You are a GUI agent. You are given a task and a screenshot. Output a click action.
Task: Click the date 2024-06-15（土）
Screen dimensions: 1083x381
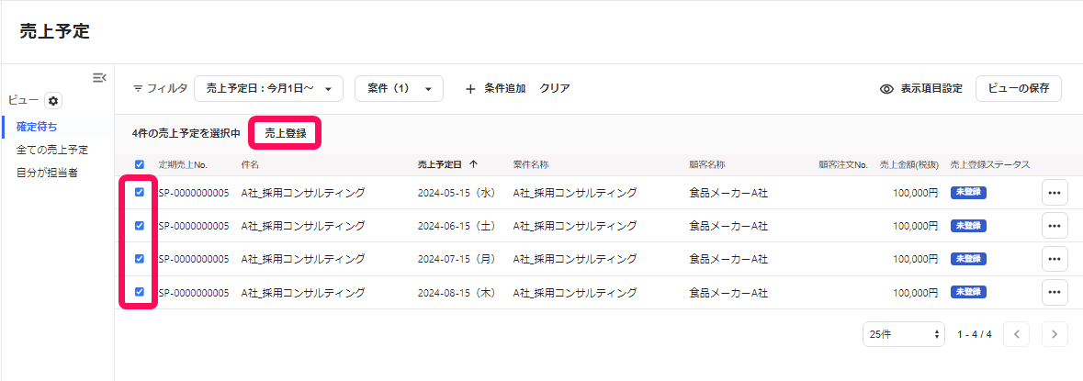pos(458,227)
